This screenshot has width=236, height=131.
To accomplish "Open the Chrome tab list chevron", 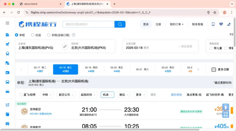I will (232, 4).
